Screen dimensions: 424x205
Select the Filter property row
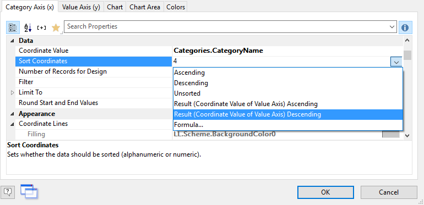94,82
